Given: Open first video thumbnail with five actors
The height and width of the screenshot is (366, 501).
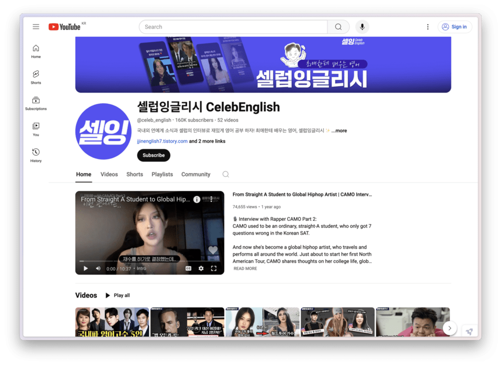Looking at the screenshot, I should pyautogui.click(x=112, y=322).
